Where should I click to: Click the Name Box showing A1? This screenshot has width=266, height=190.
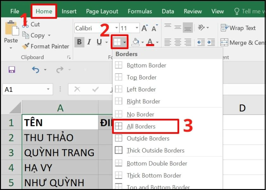coord(28,89)
